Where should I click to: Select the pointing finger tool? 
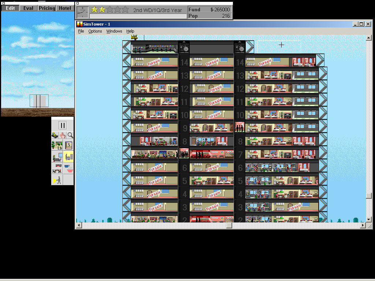[x=63, y=135]
